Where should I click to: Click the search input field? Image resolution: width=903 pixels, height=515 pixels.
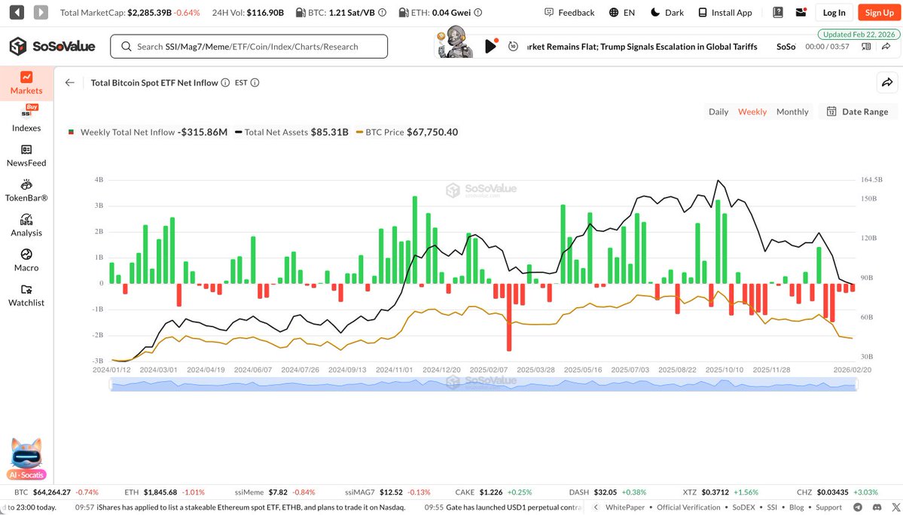(x=249, y=46)
